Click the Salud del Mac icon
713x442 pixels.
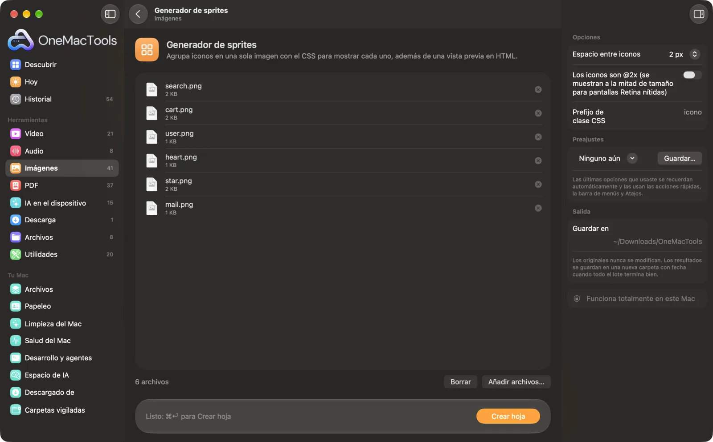pyautogui.click(x=16, y=341)
